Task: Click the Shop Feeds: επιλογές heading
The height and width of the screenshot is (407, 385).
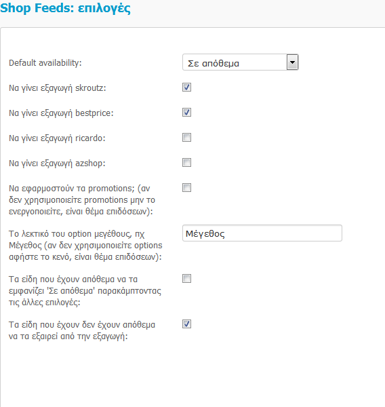Action: tap(65, 8)
